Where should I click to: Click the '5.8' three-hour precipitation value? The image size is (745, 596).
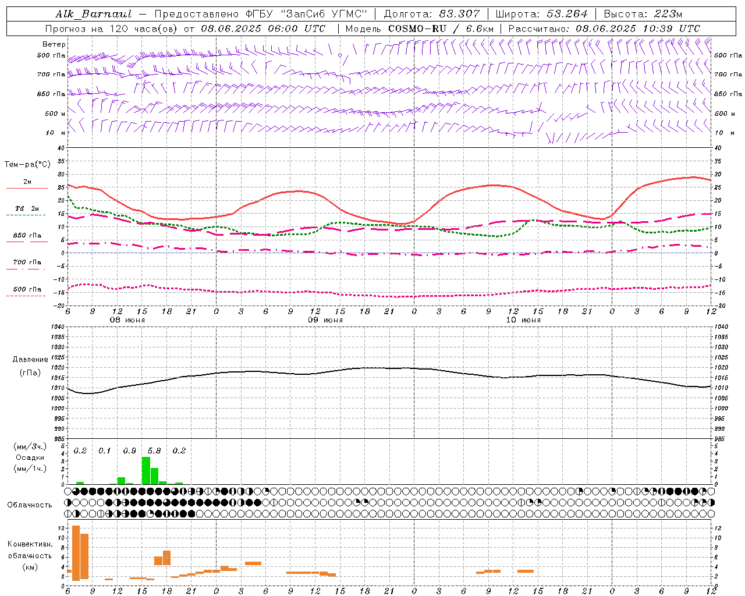pyautogui.click(x=154, y=451)
